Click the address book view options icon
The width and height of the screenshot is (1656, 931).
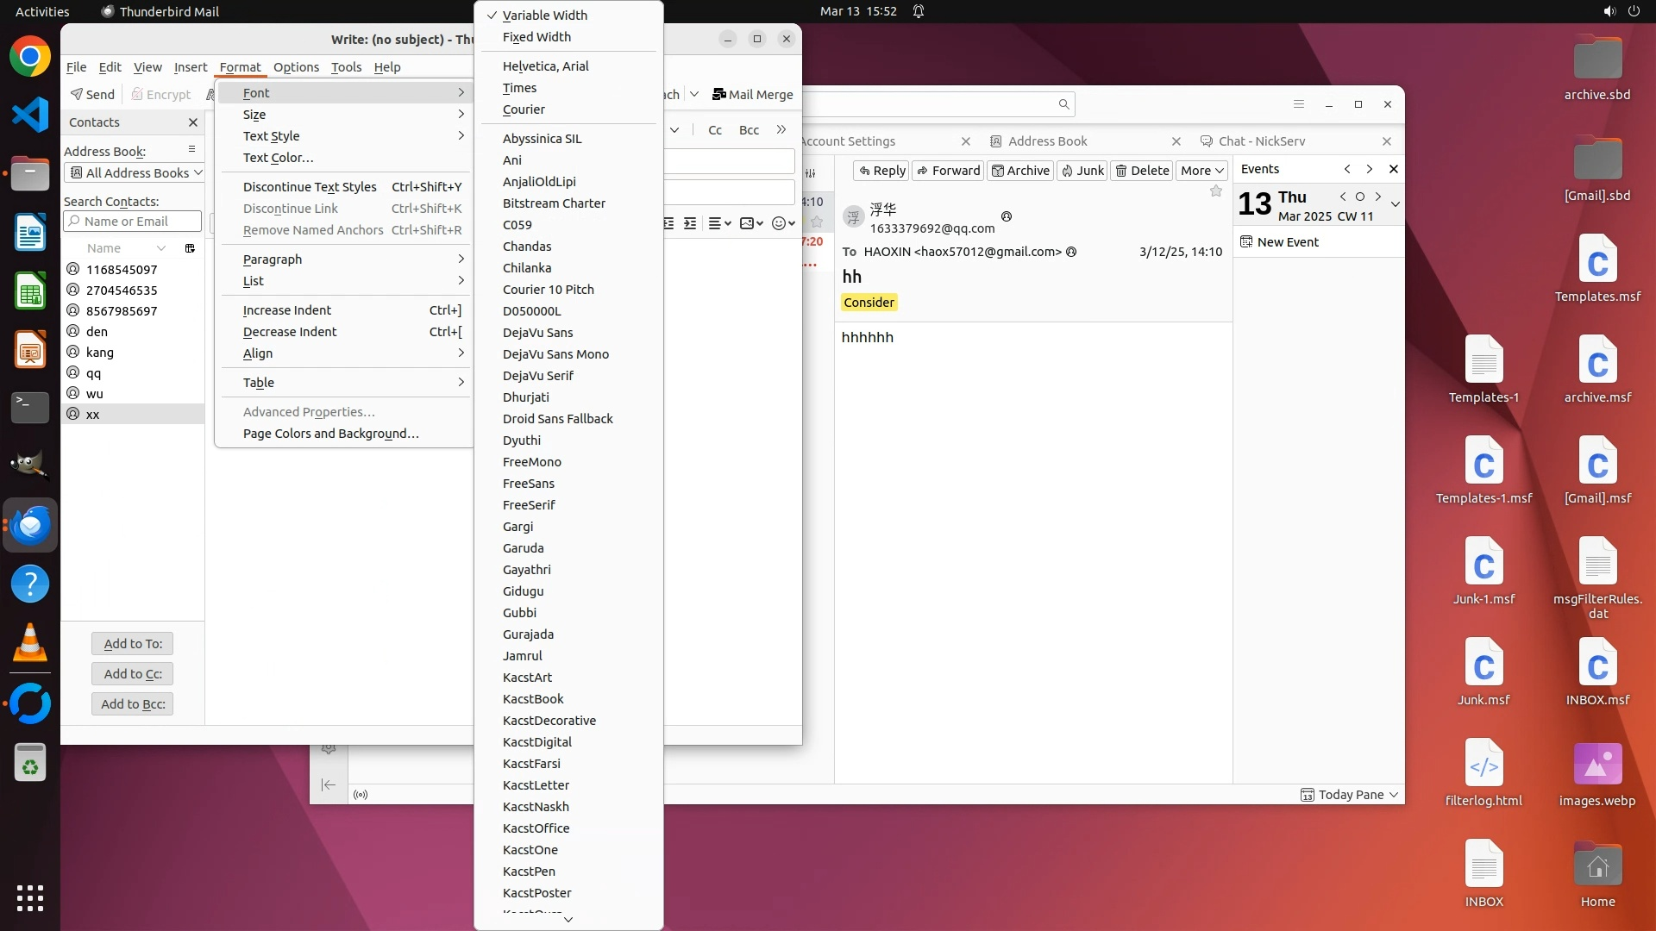191,149
